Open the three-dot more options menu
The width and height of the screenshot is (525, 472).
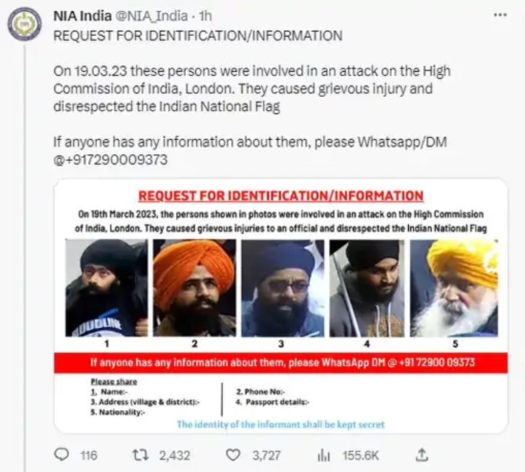click(500, 15)
